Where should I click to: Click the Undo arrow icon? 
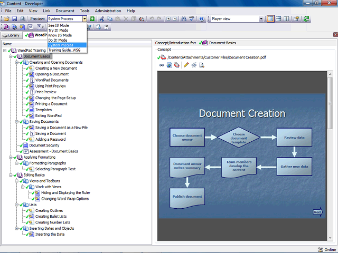pos(152,19)
